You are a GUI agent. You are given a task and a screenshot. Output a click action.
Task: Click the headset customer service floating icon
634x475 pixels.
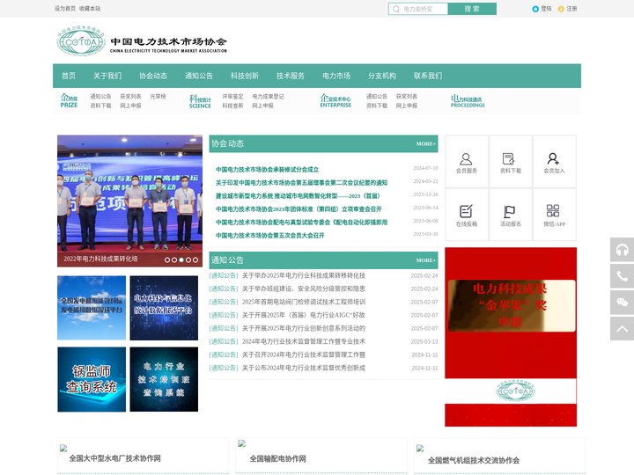pyautogui.click(x=622, y=250)
